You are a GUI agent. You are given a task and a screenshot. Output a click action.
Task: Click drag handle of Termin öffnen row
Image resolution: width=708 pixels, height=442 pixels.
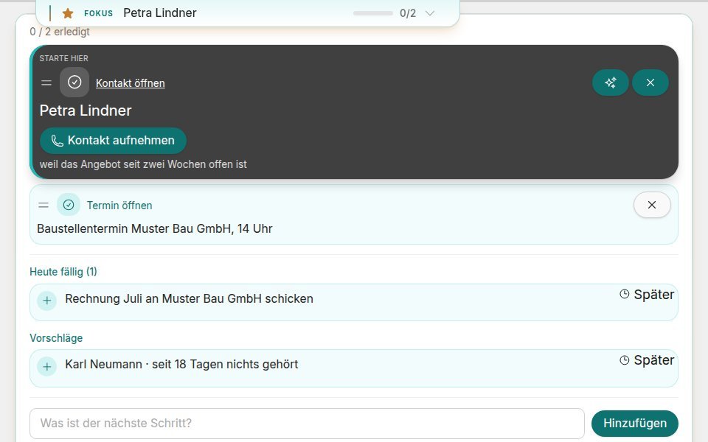click(x=44, y=205)
